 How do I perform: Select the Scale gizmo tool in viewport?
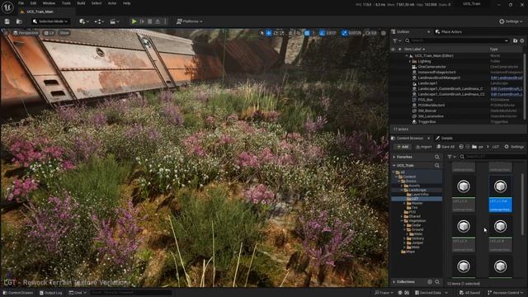click(x=282, y=33)
